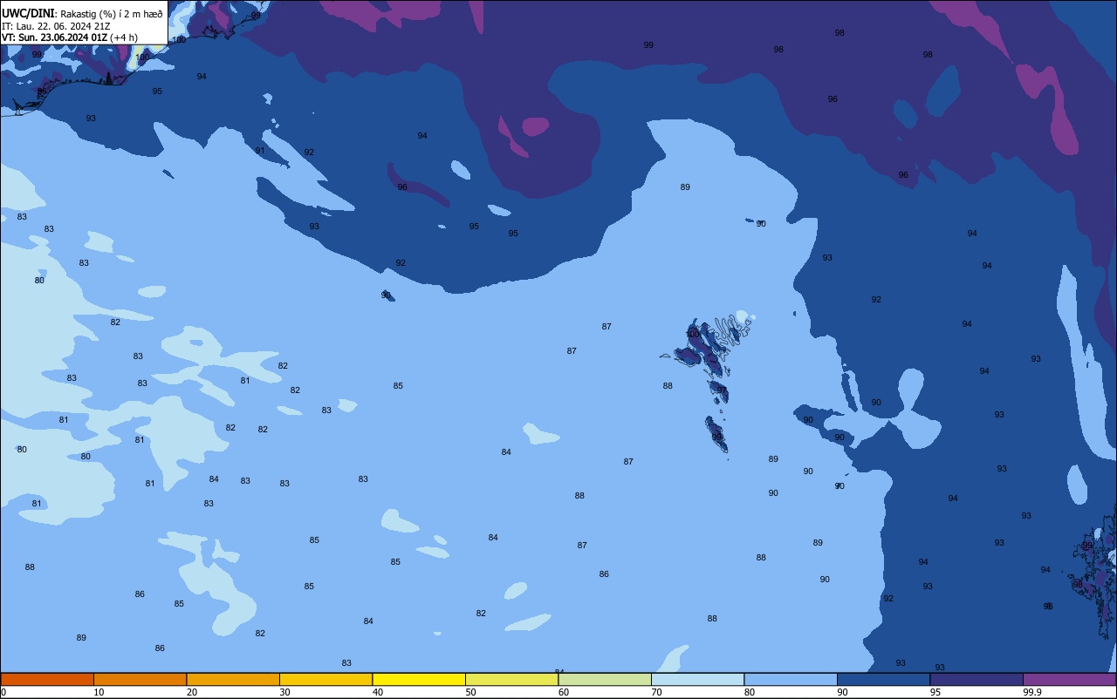Click the pale blue 70–80 legend swatch

tap(697, 679)
